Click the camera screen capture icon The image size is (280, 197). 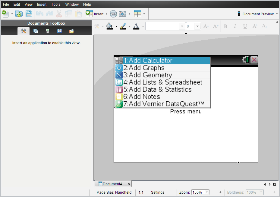point(123,14)
